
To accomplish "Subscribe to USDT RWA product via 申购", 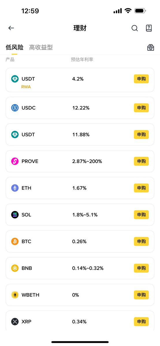I will click(x=141, y=79).
